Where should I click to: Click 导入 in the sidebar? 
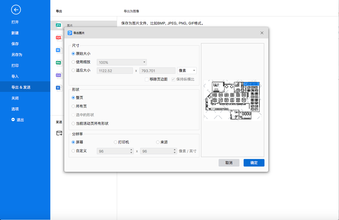click(x=15, y=76)
